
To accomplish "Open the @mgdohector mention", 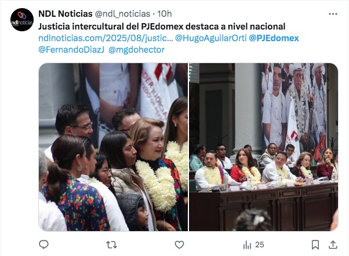I will [136, 50].
